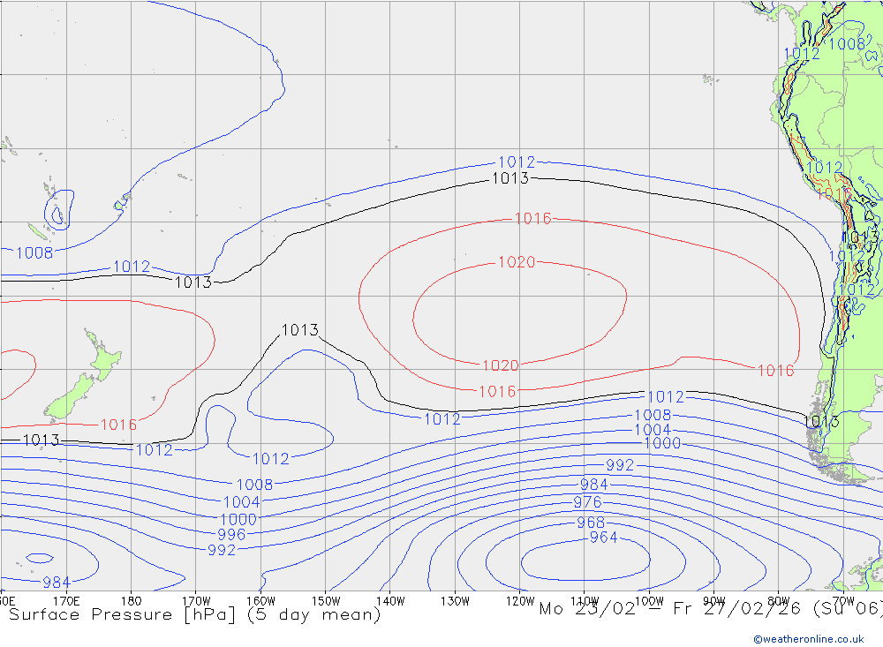Click the "140W" longitude label
883x647 pixels.
click(x=390, y=601)
